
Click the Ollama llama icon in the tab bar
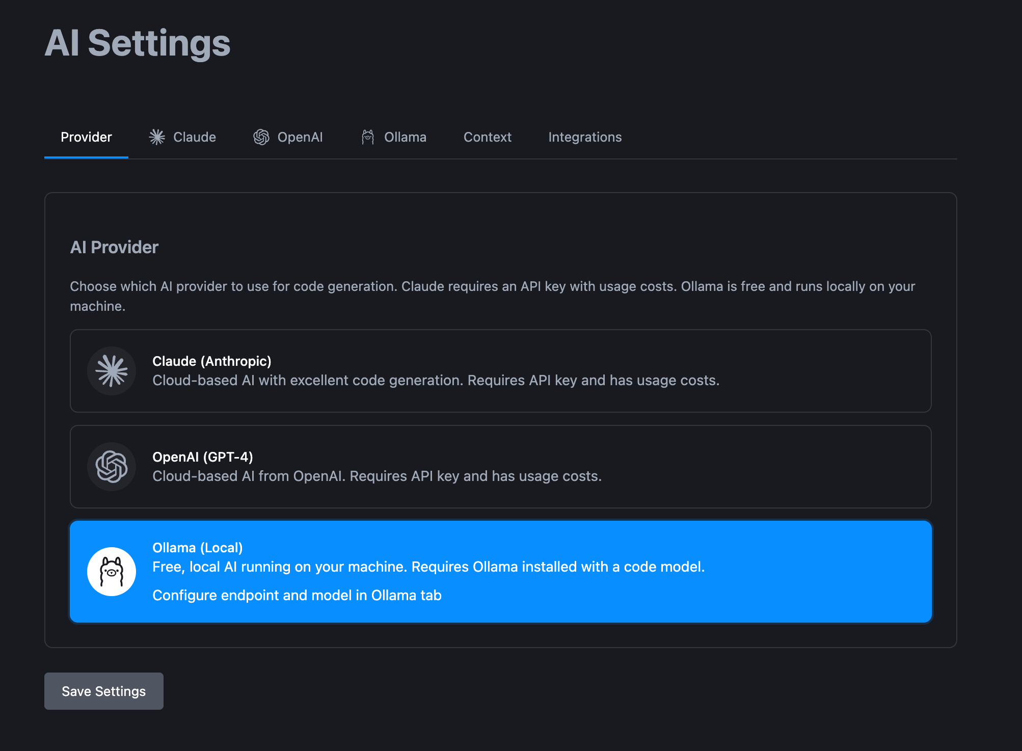[x=368, y=137]
